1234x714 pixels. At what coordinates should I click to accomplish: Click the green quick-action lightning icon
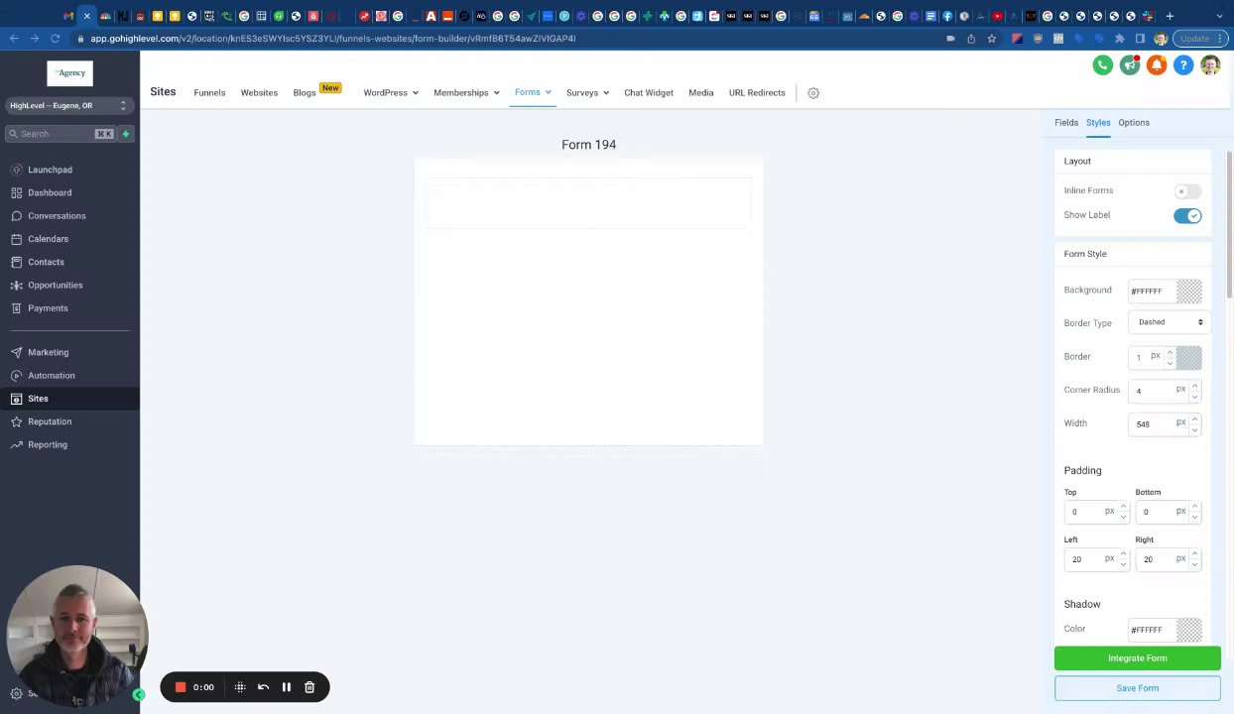(126, 134)
